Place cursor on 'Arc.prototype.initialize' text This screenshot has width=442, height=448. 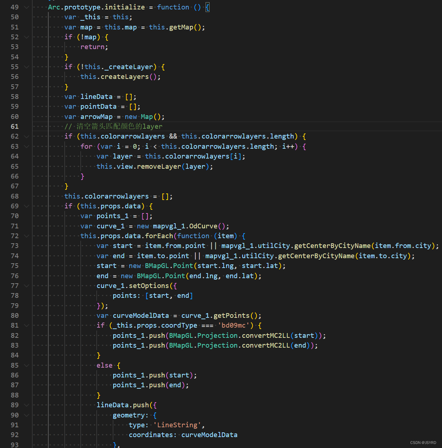96,7
